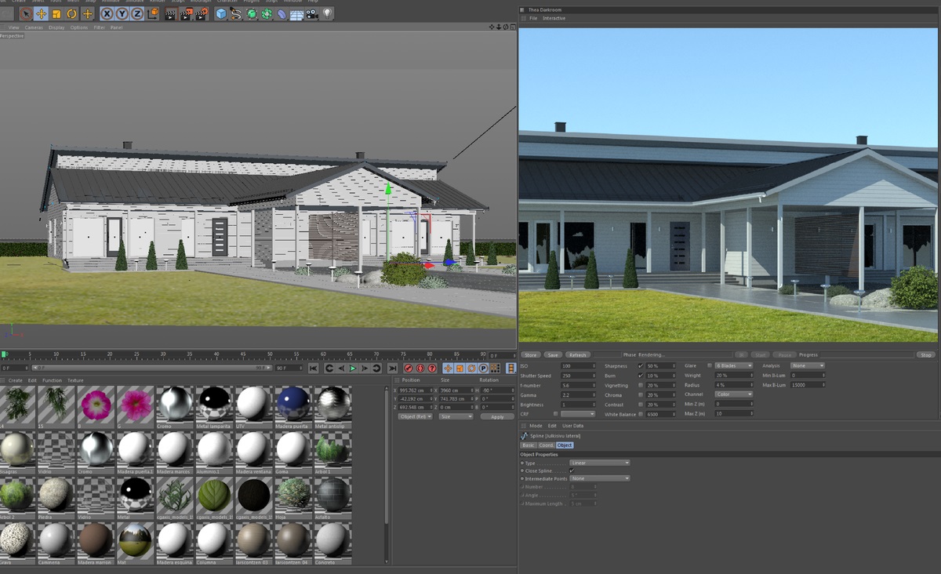The width and height of the screenshot is (941, 574).
Task: Toggle autokeying red icon
Action: coord(420,368)
